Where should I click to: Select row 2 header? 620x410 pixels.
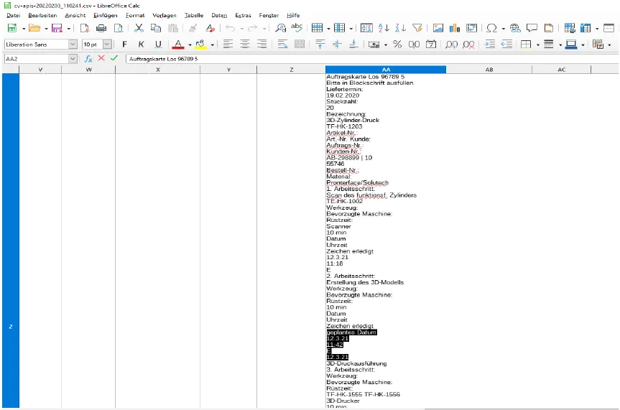(x=11, y=241)
